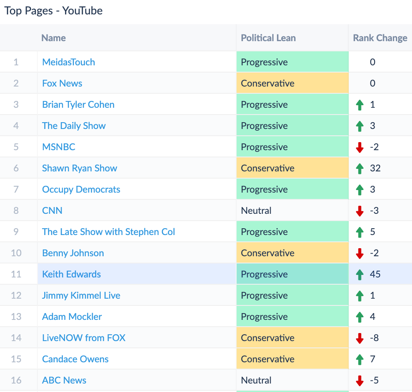Click green up arrow in Brian Tyler Cohen row
Image resolution: width=412 pixels, height=392 pixels.
pyautogui.click(x=360, y=105)
